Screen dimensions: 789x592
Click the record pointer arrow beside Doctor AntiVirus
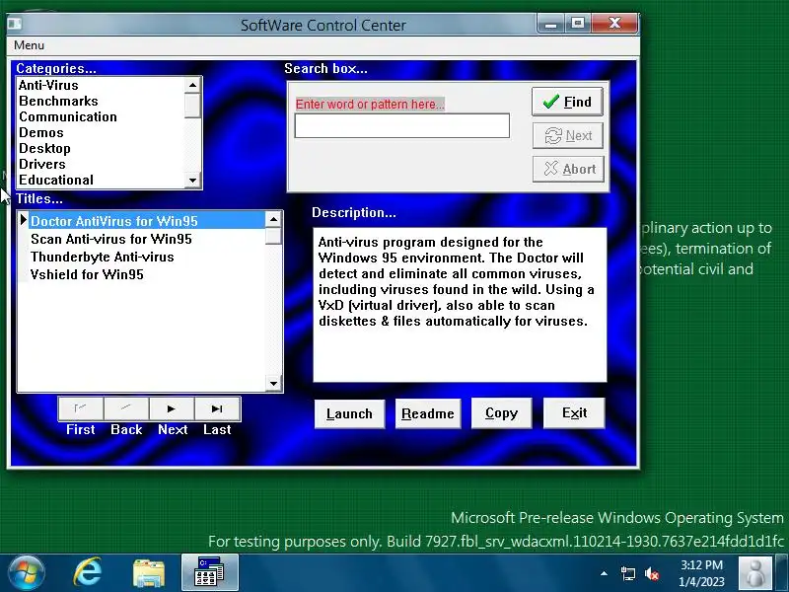pyautogui.click(x=23, y=220)
